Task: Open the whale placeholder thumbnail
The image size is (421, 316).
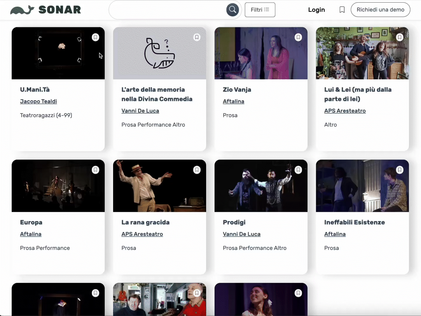Action: click(x=160, y=53)
